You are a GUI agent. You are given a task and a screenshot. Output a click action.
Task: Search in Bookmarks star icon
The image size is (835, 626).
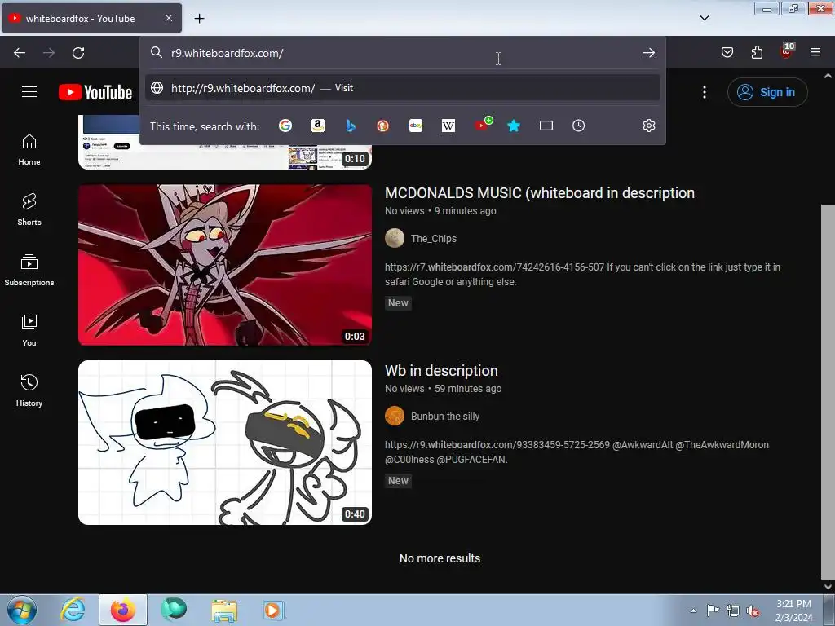(x=514, y=126)
